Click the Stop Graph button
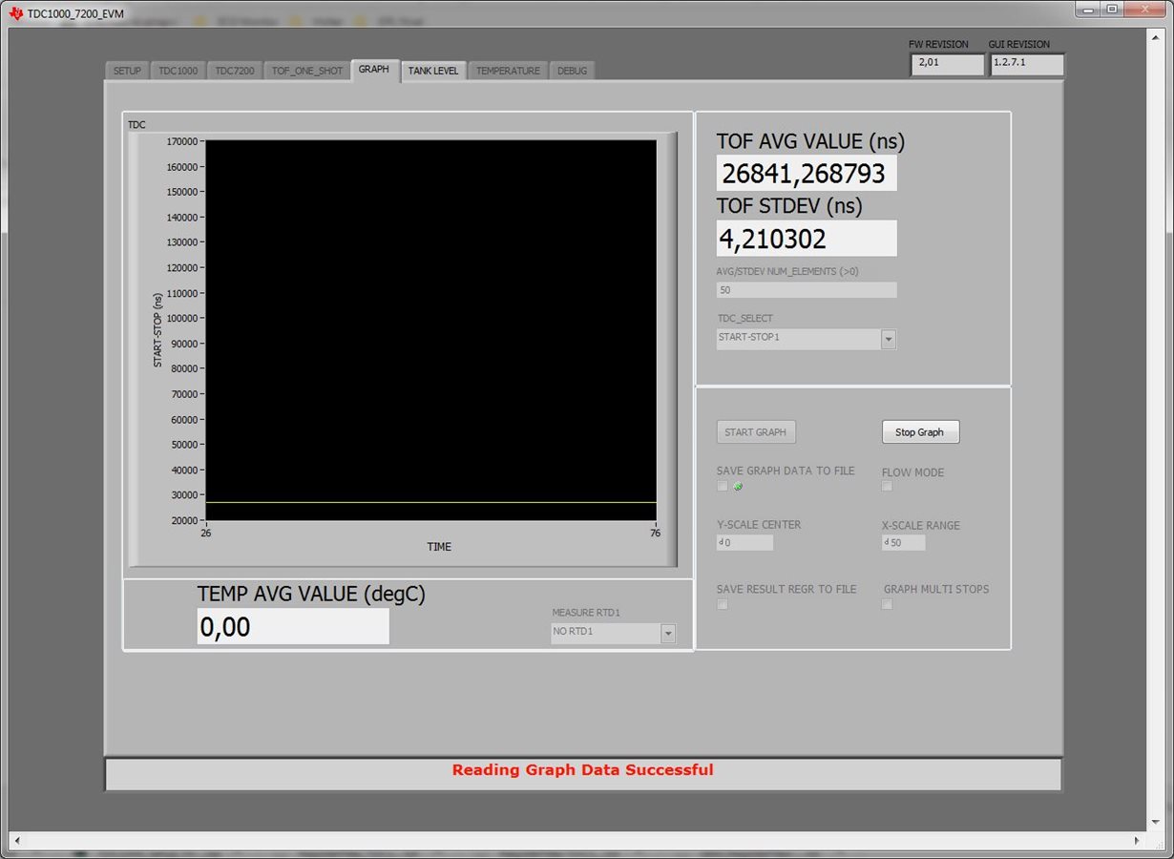 point(920,432)
